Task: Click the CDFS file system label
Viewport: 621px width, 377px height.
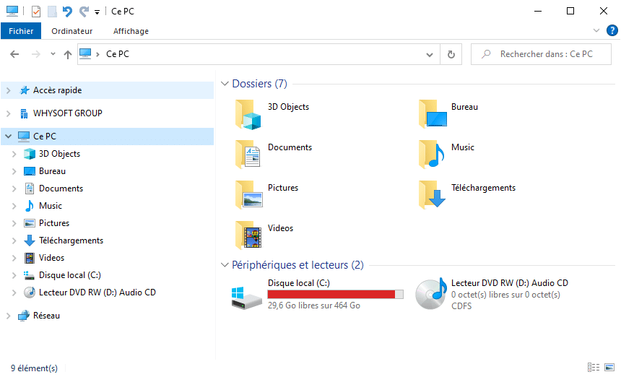Action: (x=461, y=306)
